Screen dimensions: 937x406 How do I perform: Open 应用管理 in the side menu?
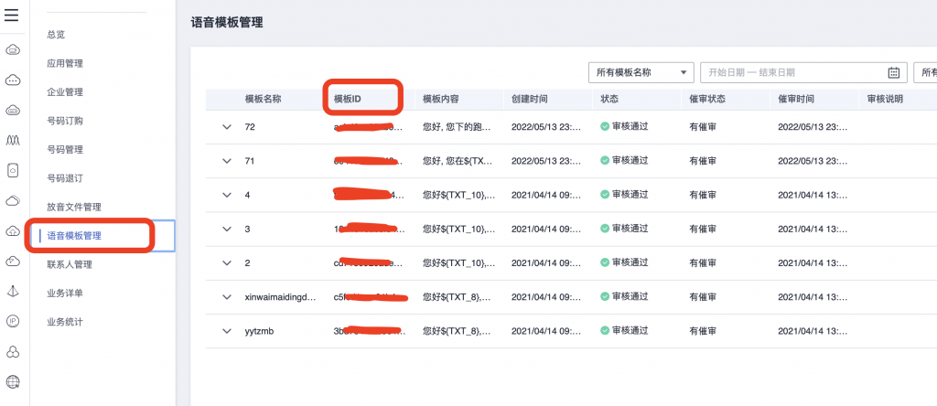[x=65, y=63]
